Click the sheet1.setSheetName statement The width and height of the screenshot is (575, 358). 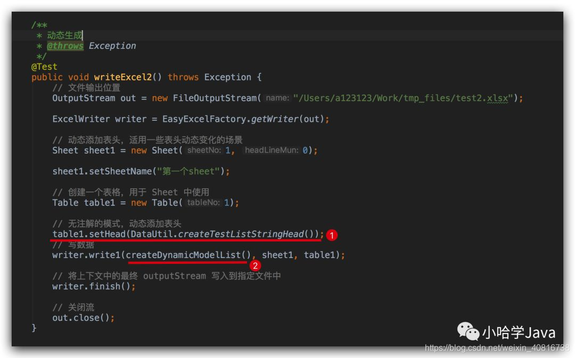click(x=141, y=171)
